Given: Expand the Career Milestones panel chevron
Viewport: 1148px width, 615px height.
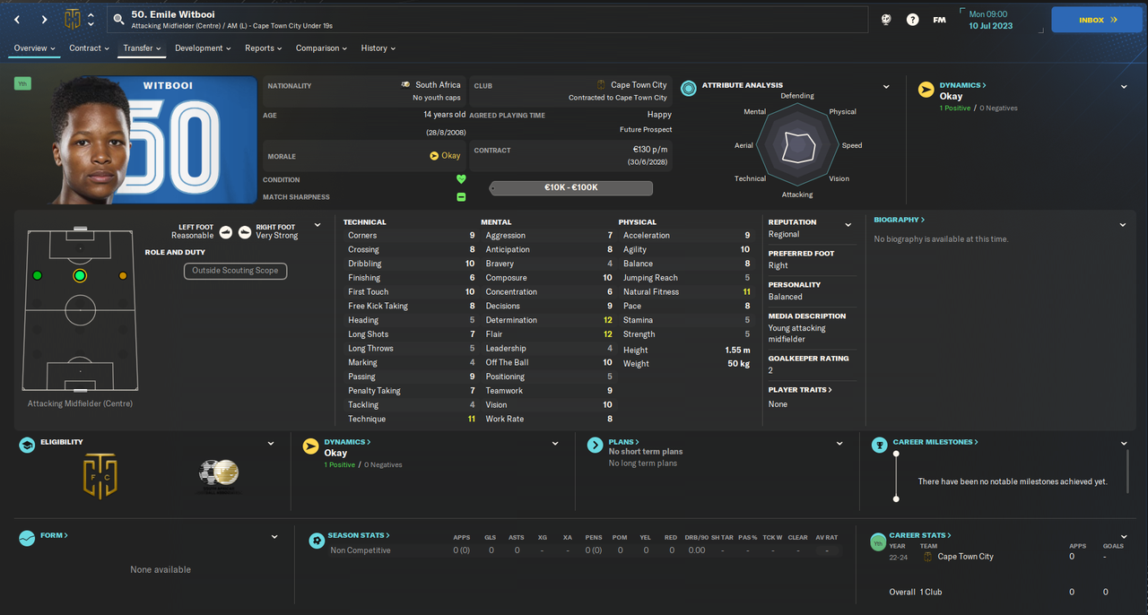Looking at the screenshot, I should click(1124, 443).
